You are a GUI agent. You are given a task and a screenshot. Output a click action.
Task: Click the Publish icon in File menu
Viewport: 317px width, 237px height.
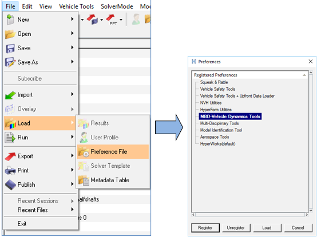pos(10,184)
